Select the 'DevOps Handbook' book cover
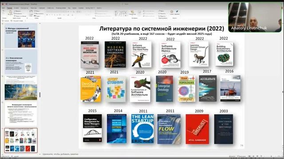 (91, 89)
